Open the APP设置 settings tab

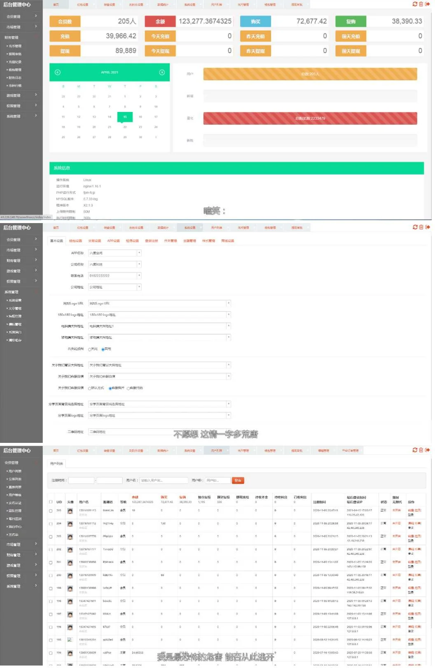point(113,241)
